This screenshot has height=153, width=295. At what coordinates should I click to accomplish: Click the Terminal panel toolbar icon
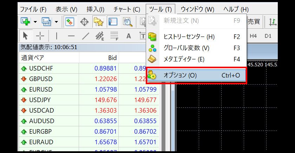[113, 22]
